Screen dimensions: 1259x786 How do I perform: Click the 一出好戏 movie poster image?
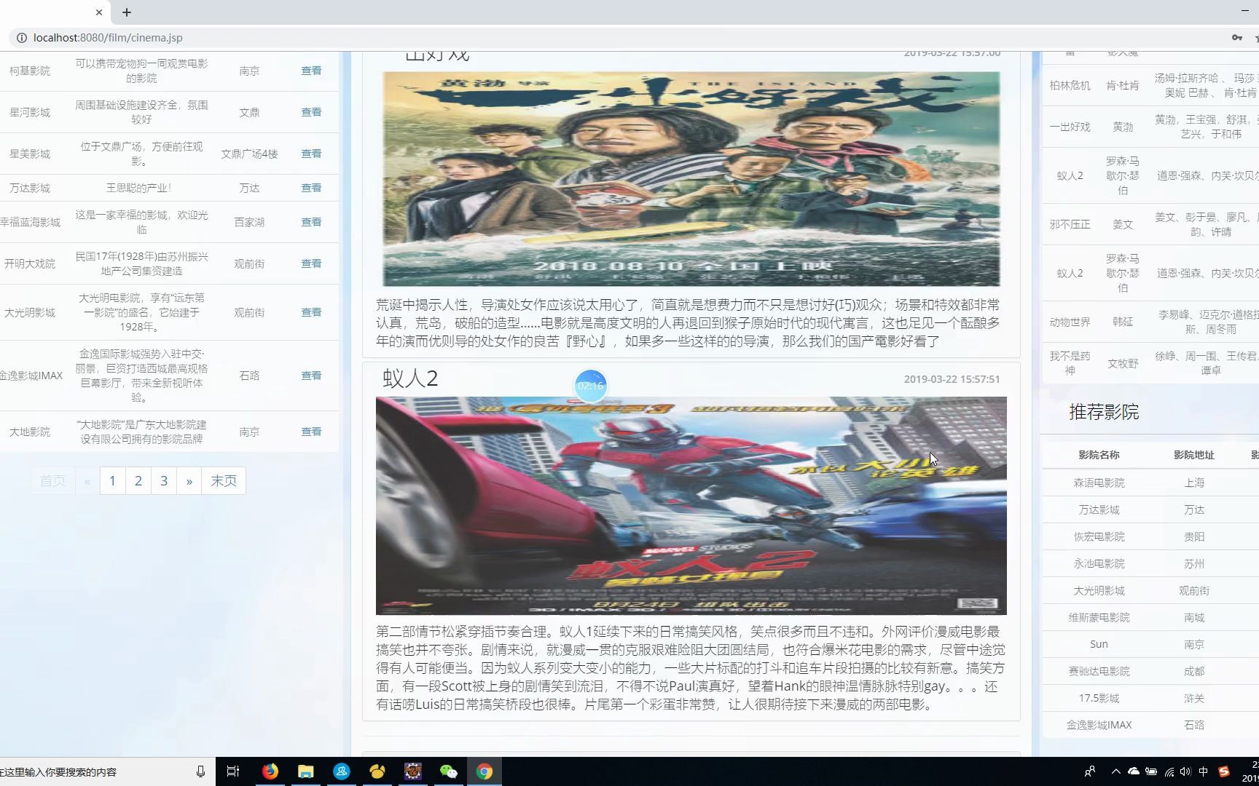click(x=691, y=178)
